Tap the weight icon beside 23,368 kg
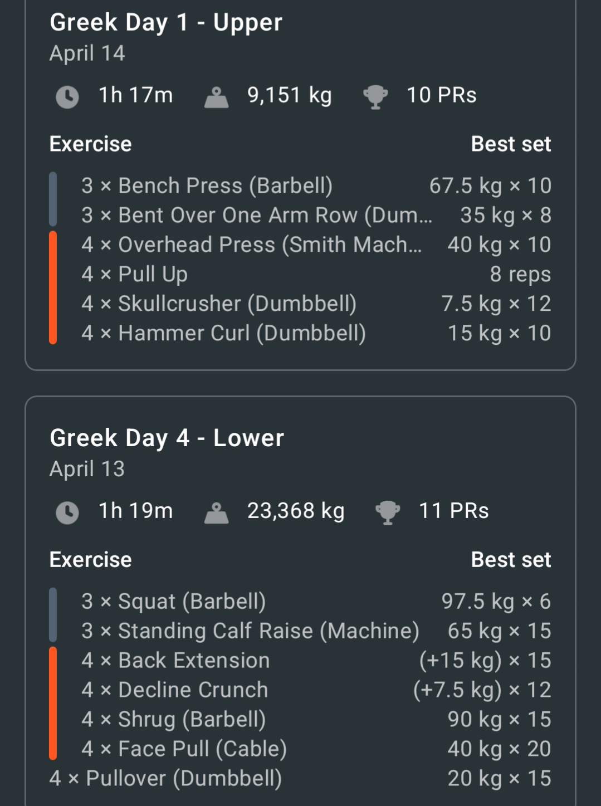 pyautogui.click(x=216, y=512)
